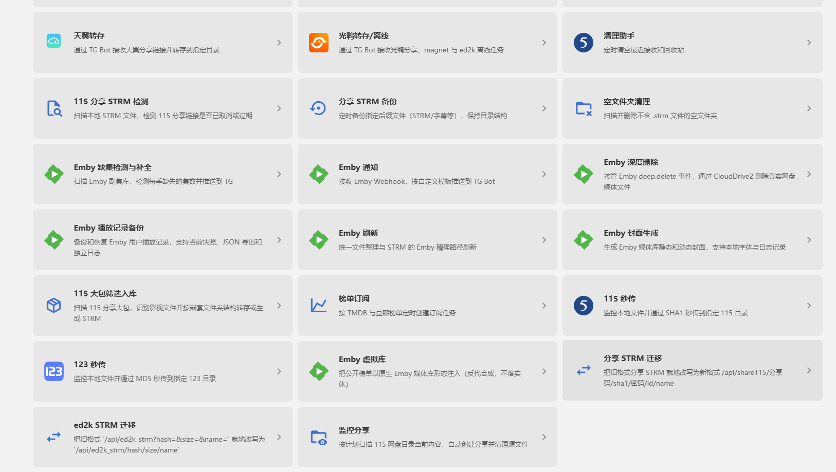The height and width of the screenshot is (472, 836).
Task: Click the chevron on 115 分享 STRM 检测
Action: tap(279, 108)
